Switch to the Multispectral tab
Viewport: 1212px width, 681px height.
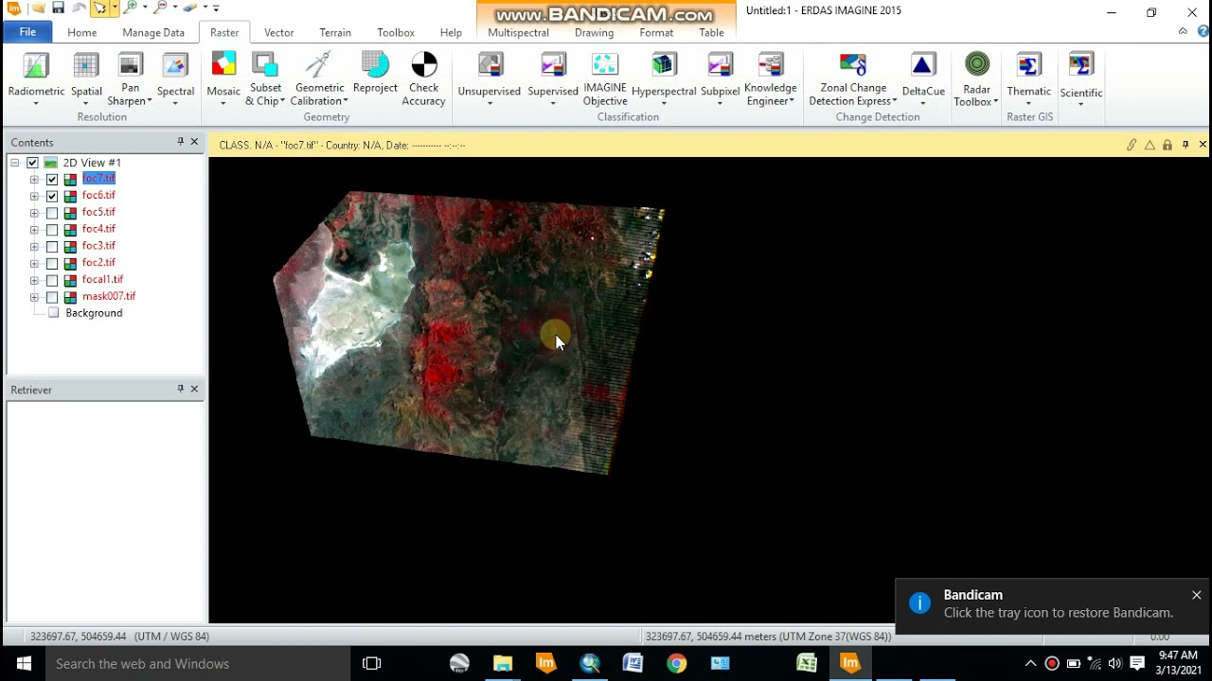(518, 32)
